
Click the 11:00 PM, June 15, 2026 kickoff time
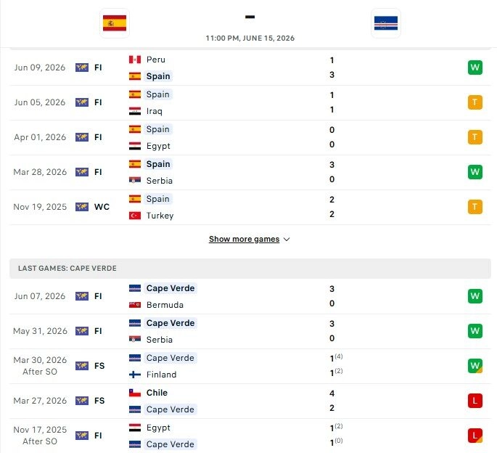(x=250, y=38)
